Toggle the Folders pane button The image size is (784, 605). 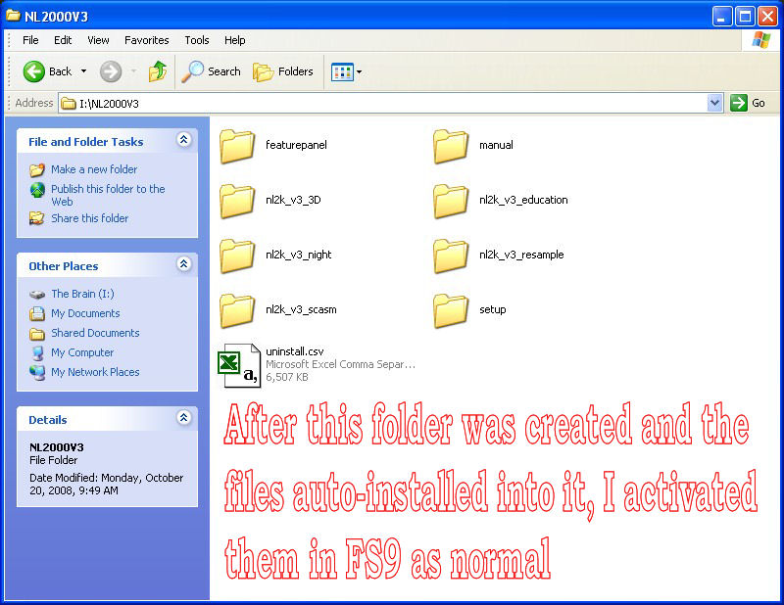click(283, 71)
